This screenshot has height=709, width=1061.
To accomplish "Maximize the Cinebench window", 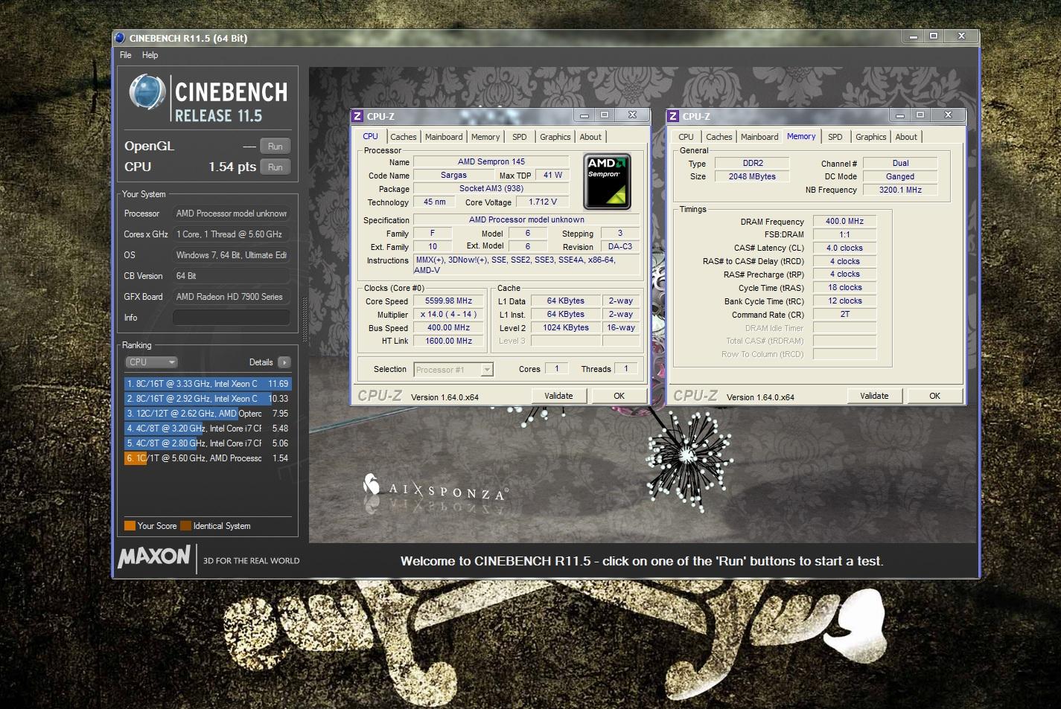I will pos(933,36).
